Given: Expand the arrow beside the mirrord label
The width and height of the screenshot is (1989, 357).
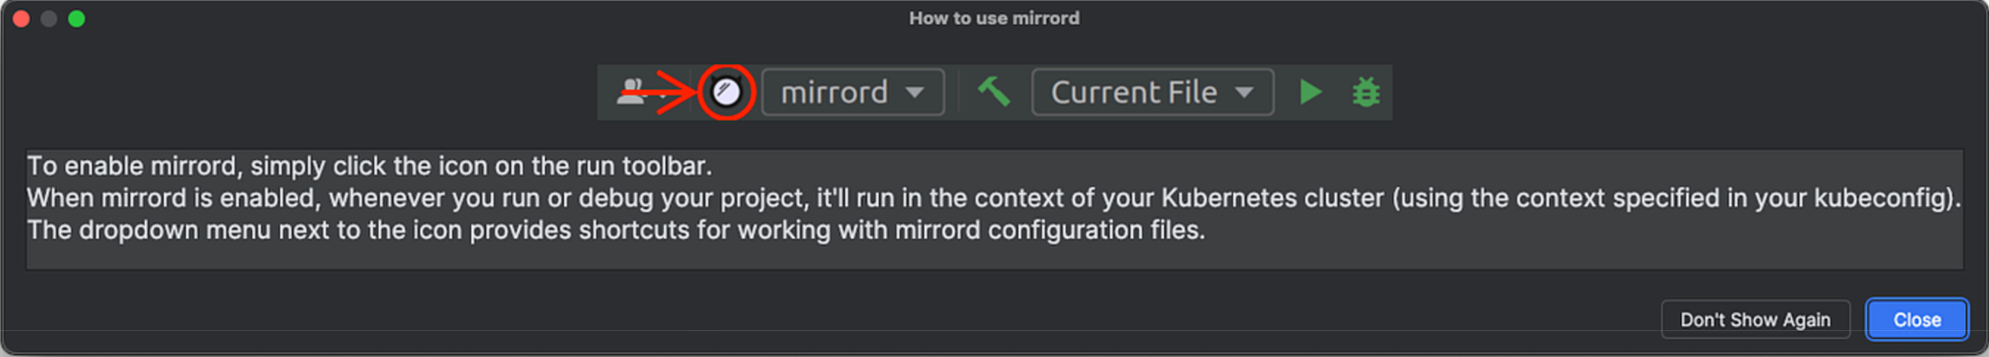Looking at the screenshot, I should click(x=915, y=93).
